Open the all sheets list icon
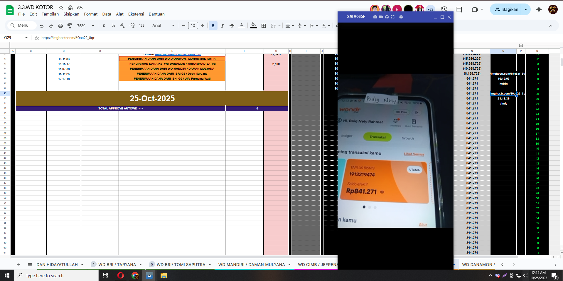563x281 pixels. [30, 265]
